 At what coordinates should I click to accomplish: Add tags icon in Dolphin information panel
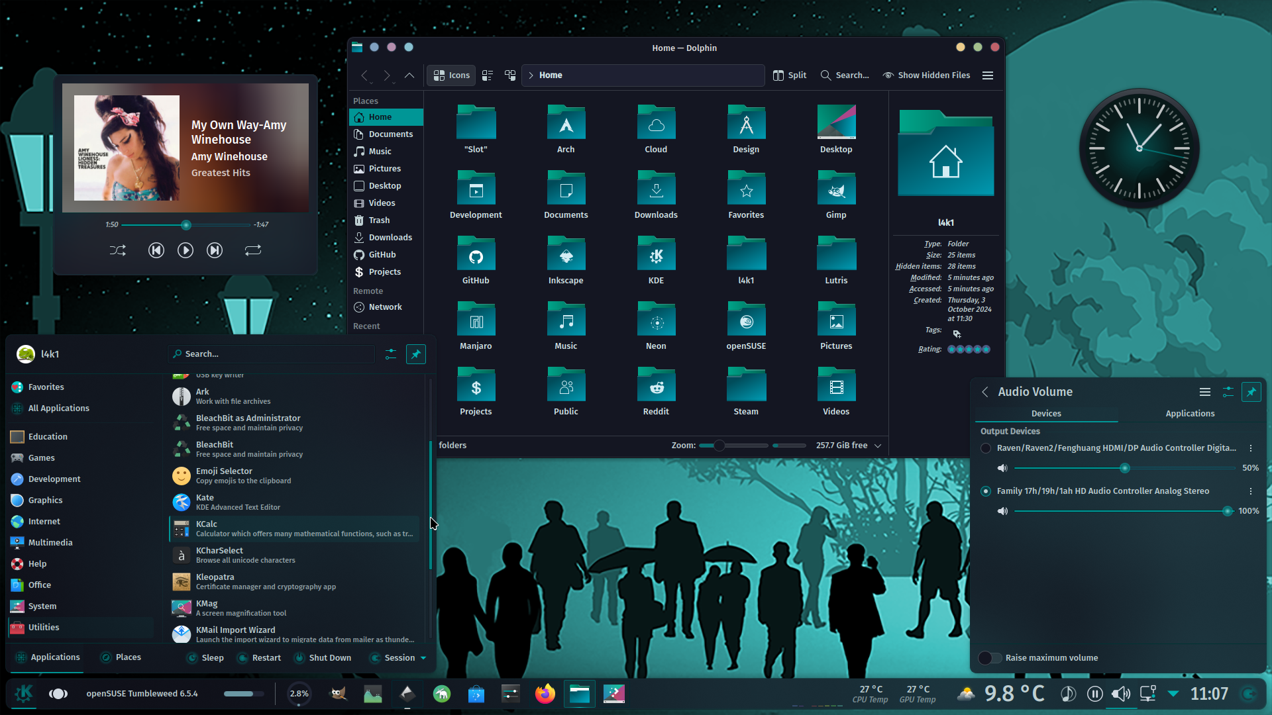point(957,334)
